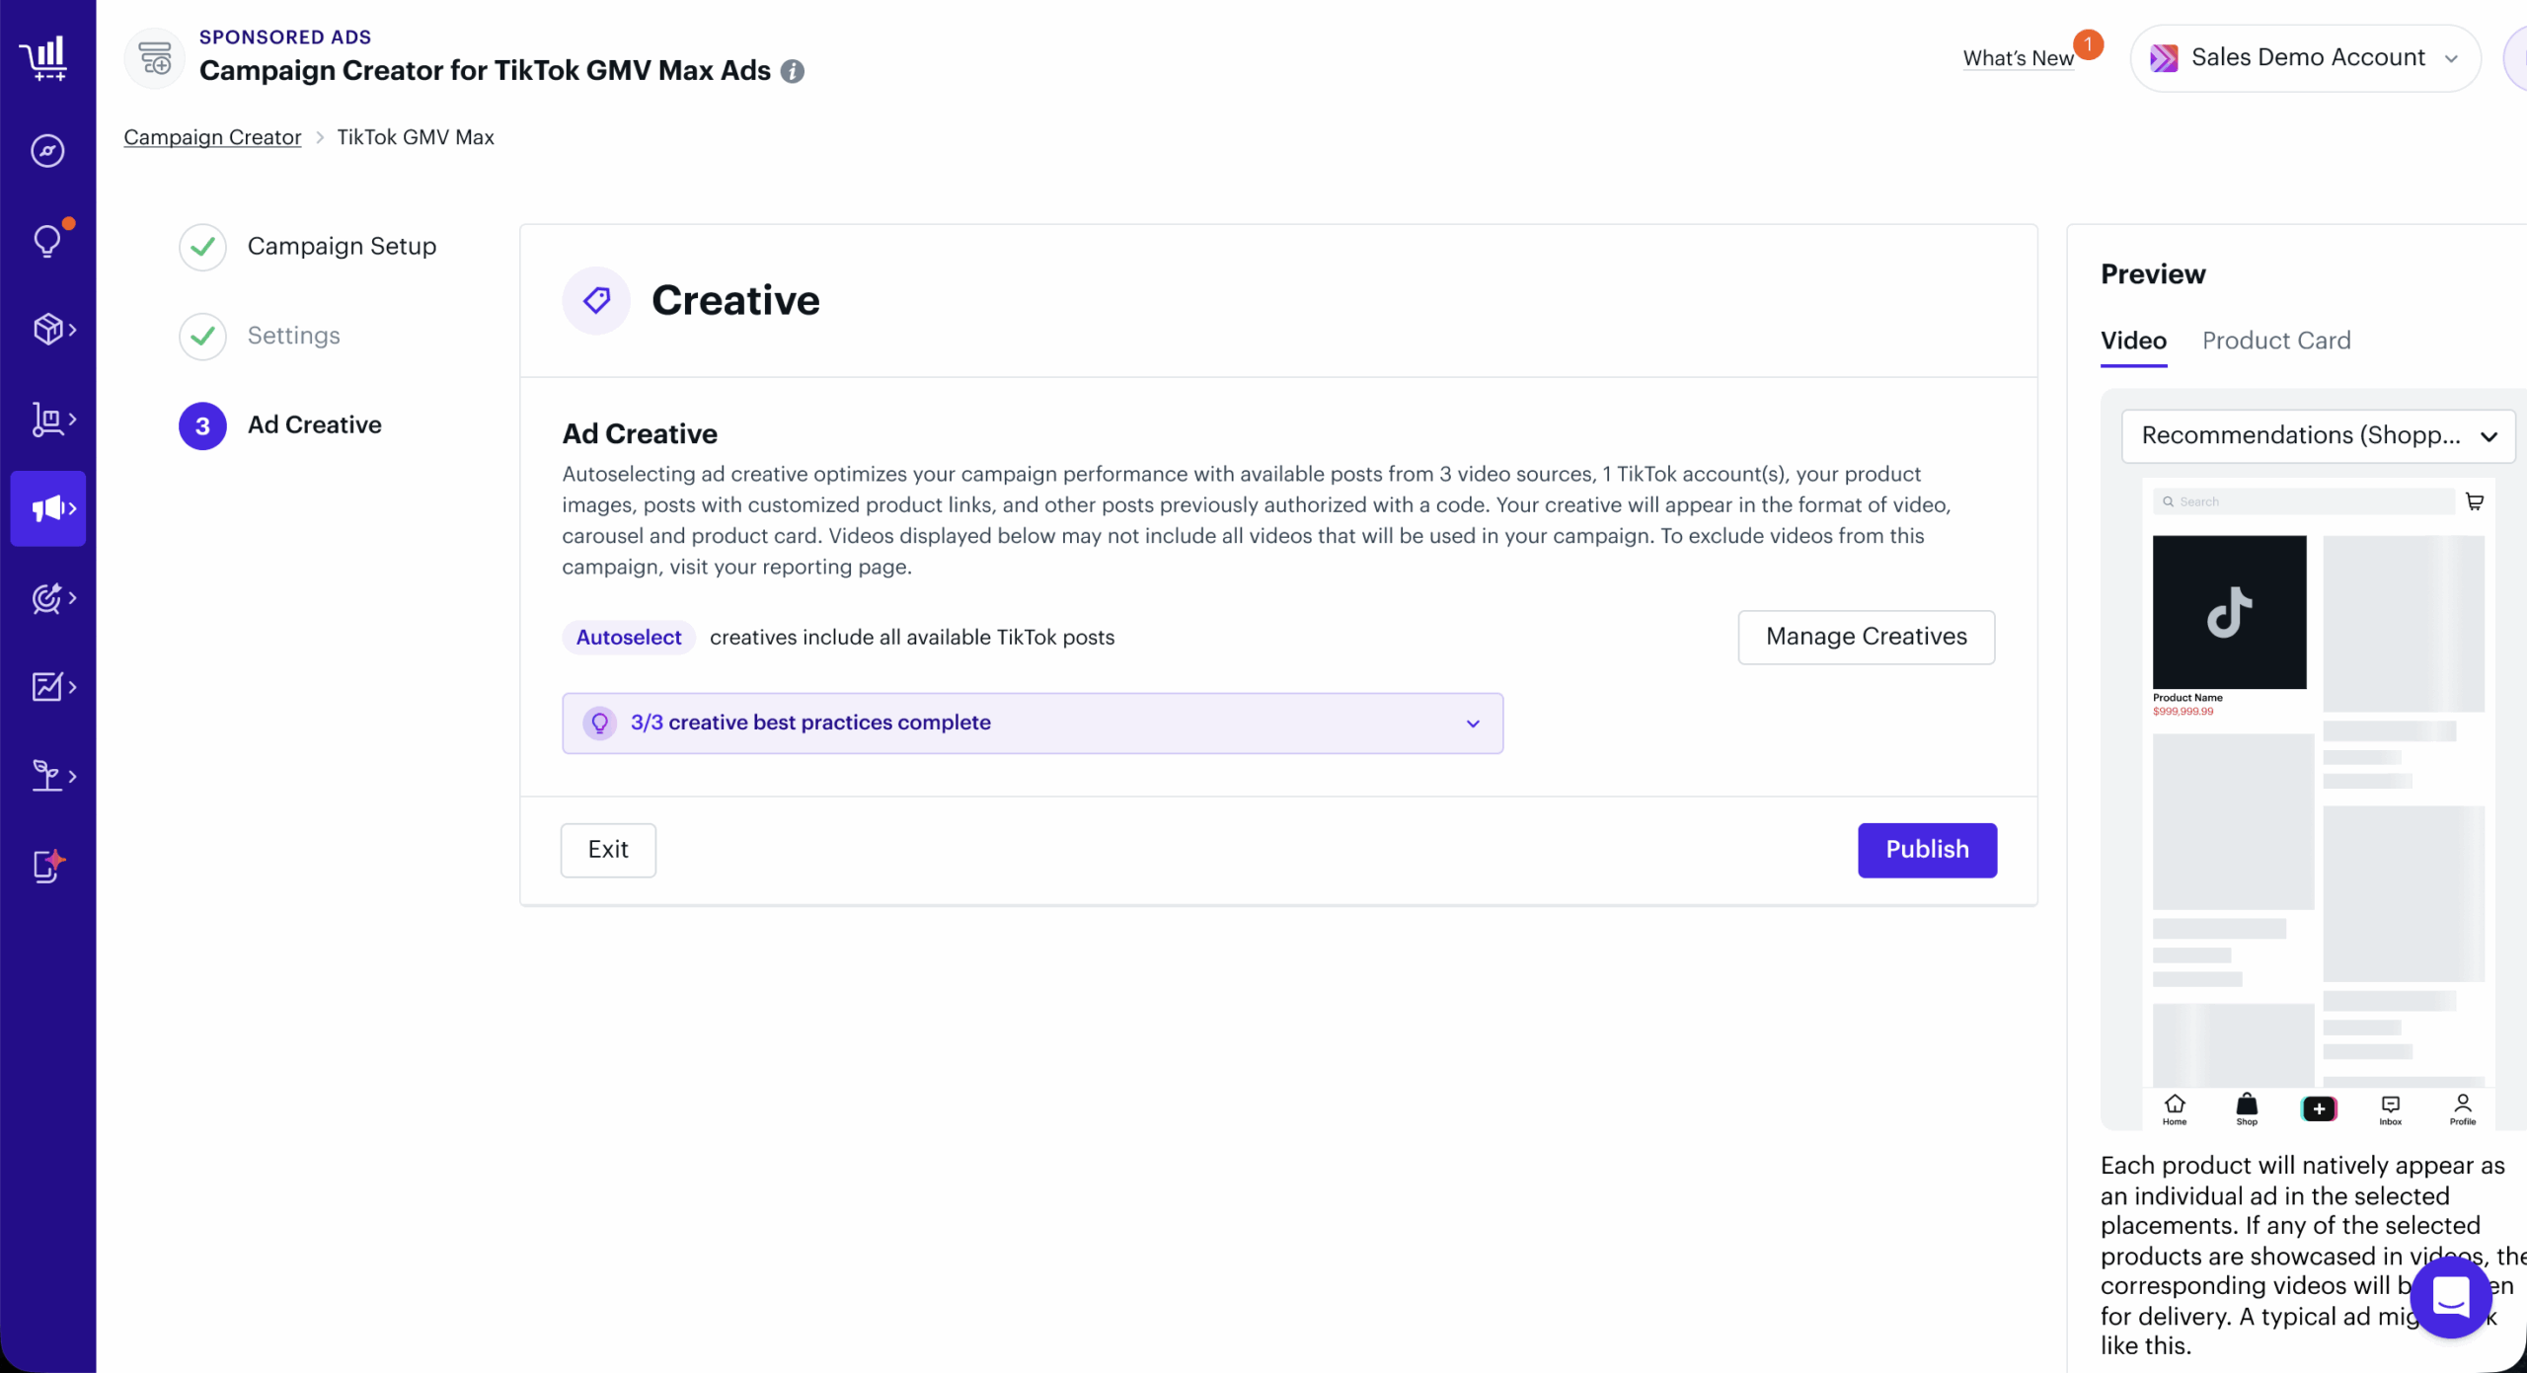Switch to the Product Card tab
The height and width of the screenshot is (1373, 2527).
2276,341
